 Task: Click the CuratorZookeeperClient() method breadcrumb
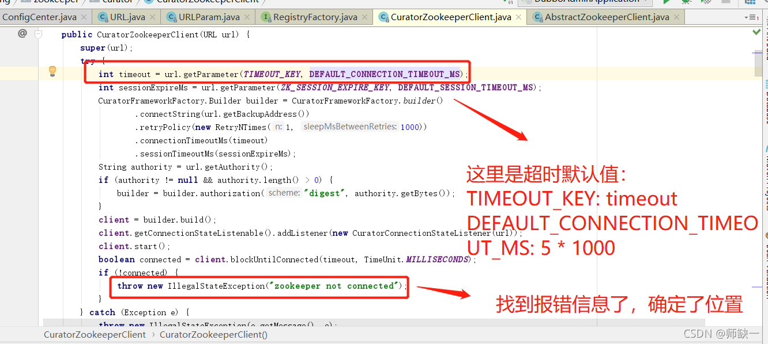pyautogui.click(x=213, y=334)
